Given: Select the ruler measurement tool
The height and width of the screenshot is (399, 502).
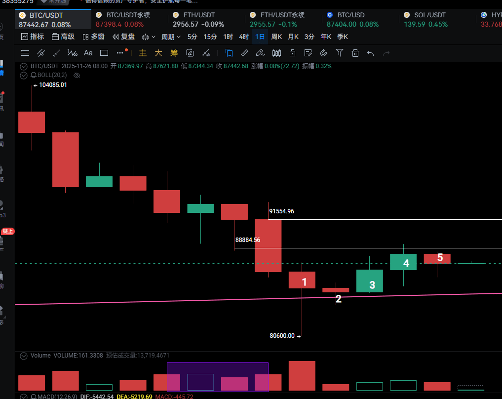Looking at the screenshot, I should 244,53.
